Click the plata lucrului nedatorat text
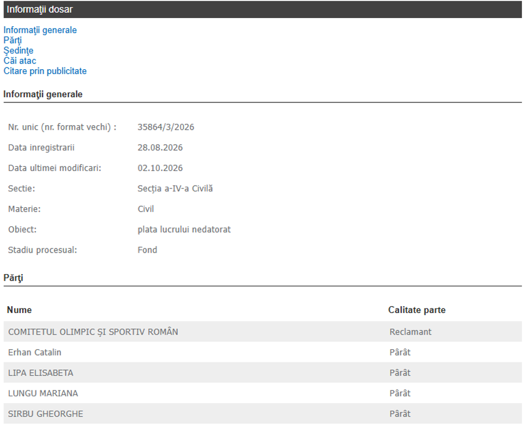Image resolution: width=523 pixels, height=437 pixels. [184, 229]
